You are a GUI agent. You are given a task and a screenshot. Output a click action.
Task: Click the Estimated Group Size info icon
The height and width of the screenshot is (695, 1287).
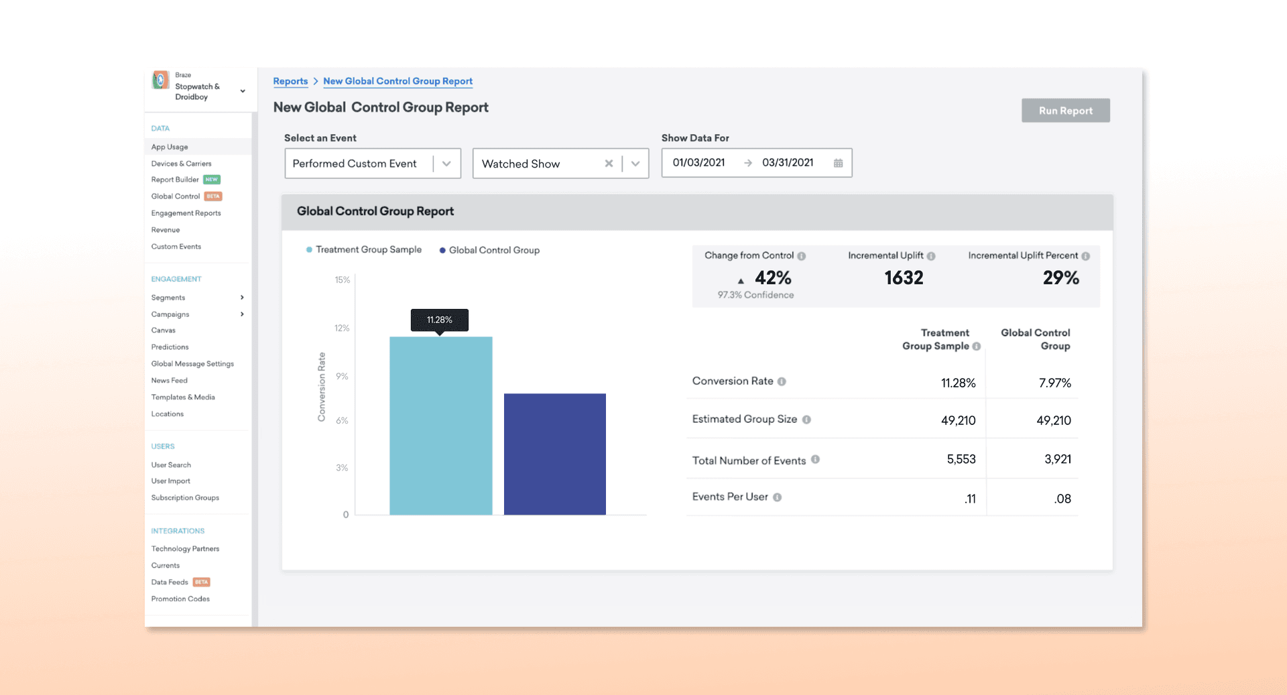(806, 420)
